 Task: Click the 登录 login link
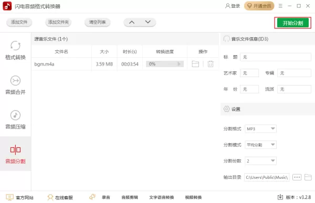click(x=233, y=6)
